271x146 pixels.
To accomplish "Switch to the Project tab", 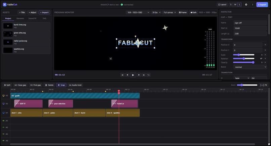I will tap(8, 18).
